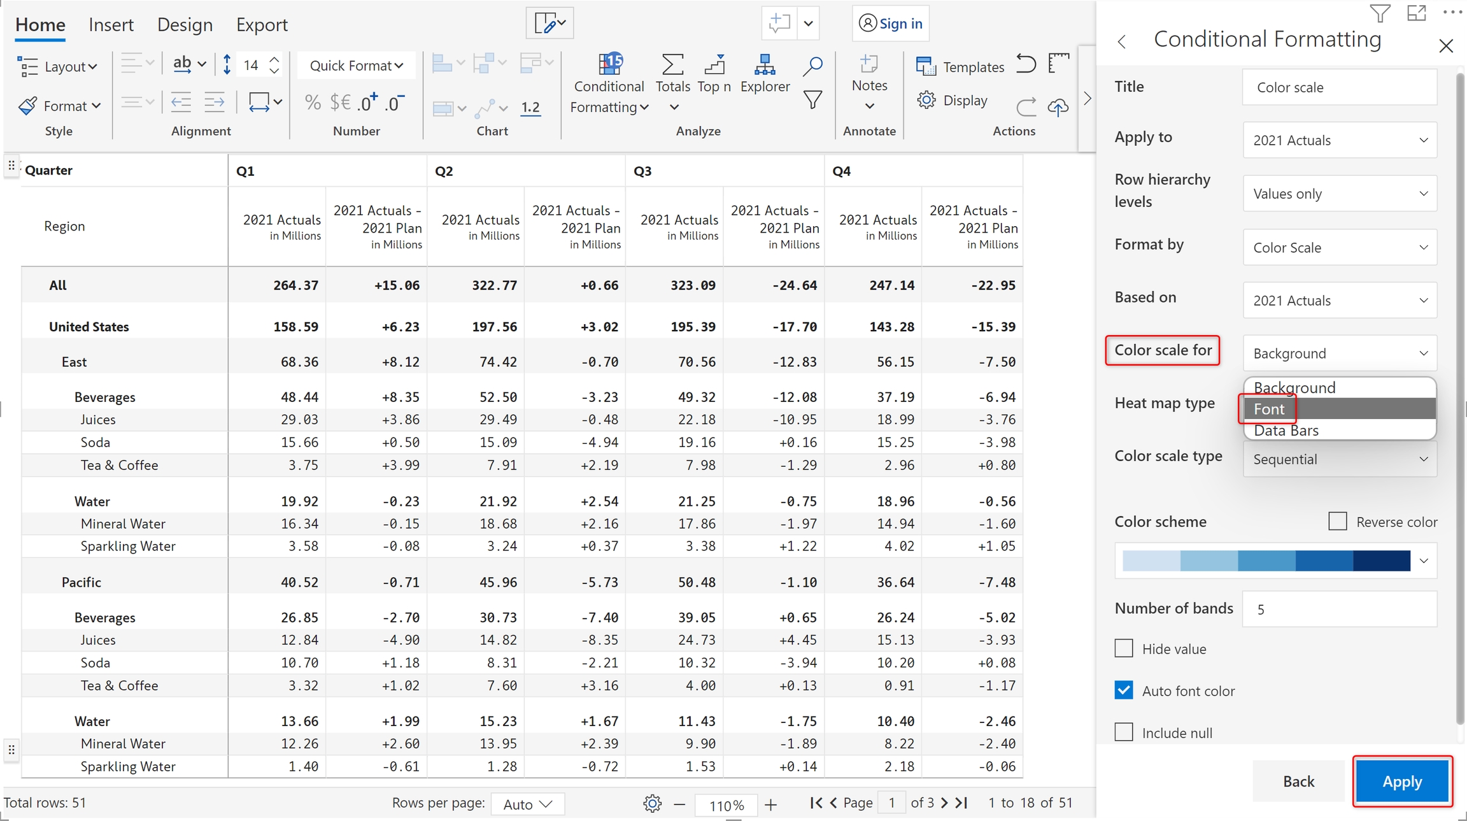Click the Number of bands field

tap(1340, 609)
